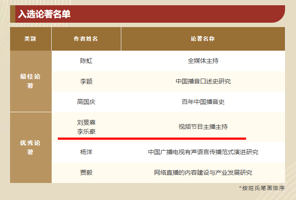The width and height of the screenshot is (296, 200).
Task: Select the title 视频节目主播主持
Action: (203, 127)
